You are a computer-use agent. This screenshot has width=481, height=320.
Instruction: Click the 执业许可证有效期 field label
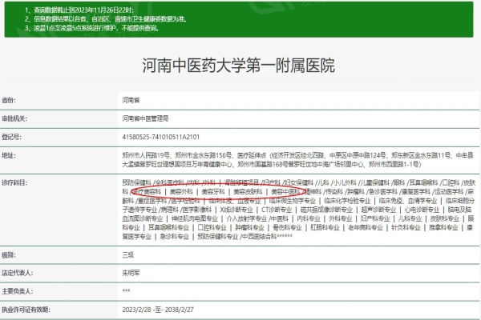tap(26, 310)
